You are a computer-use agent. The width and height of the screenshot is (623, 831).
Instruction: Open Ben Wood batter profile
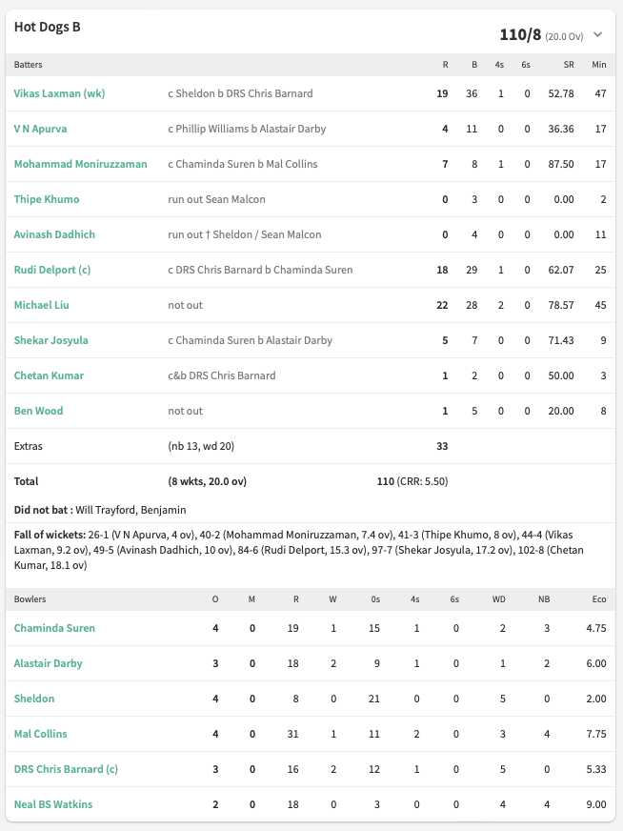(x=38, y=411)
